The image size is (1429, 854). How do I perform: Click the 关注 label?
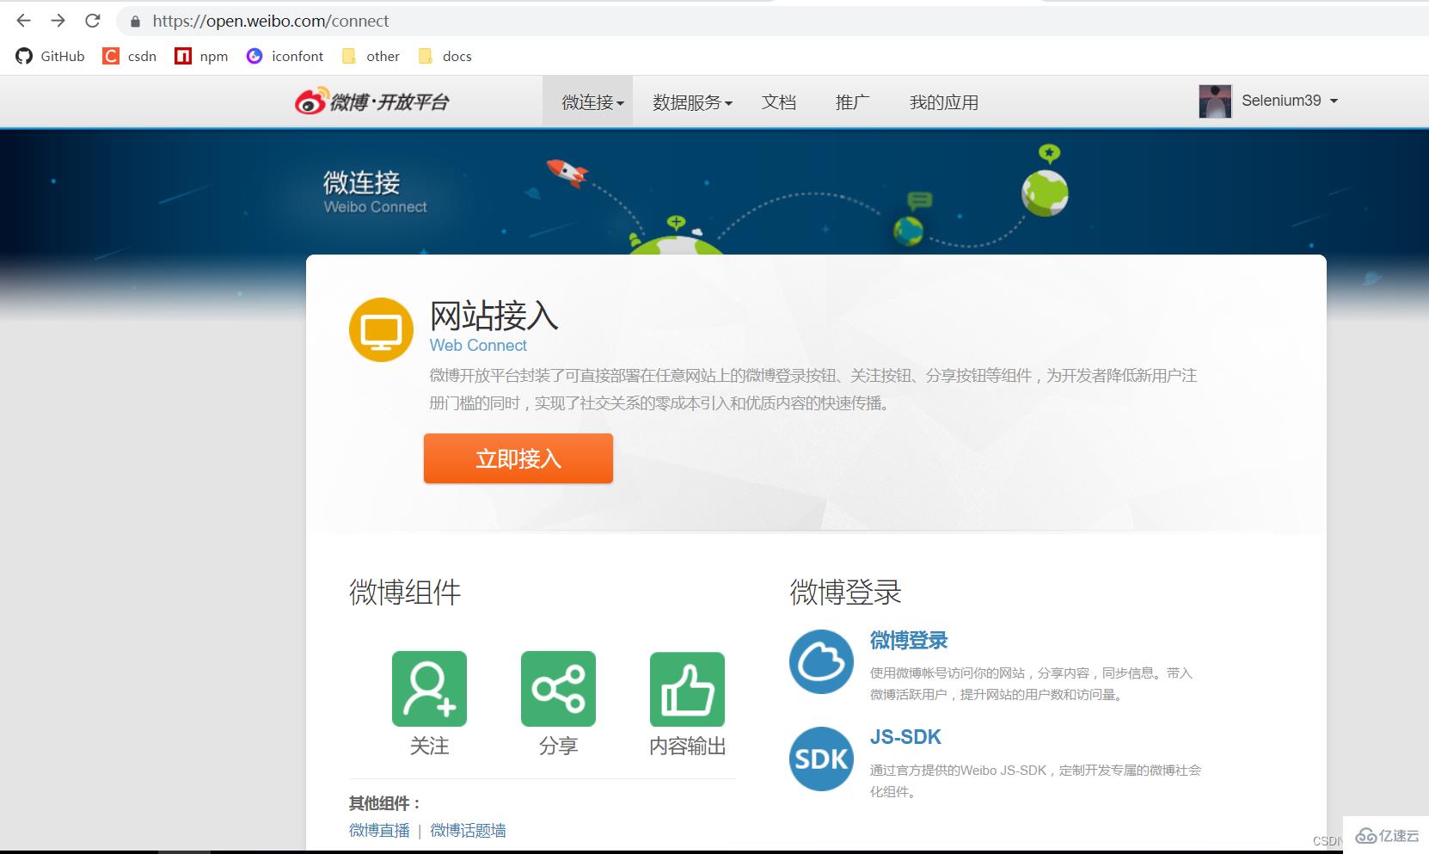(429, 746)
